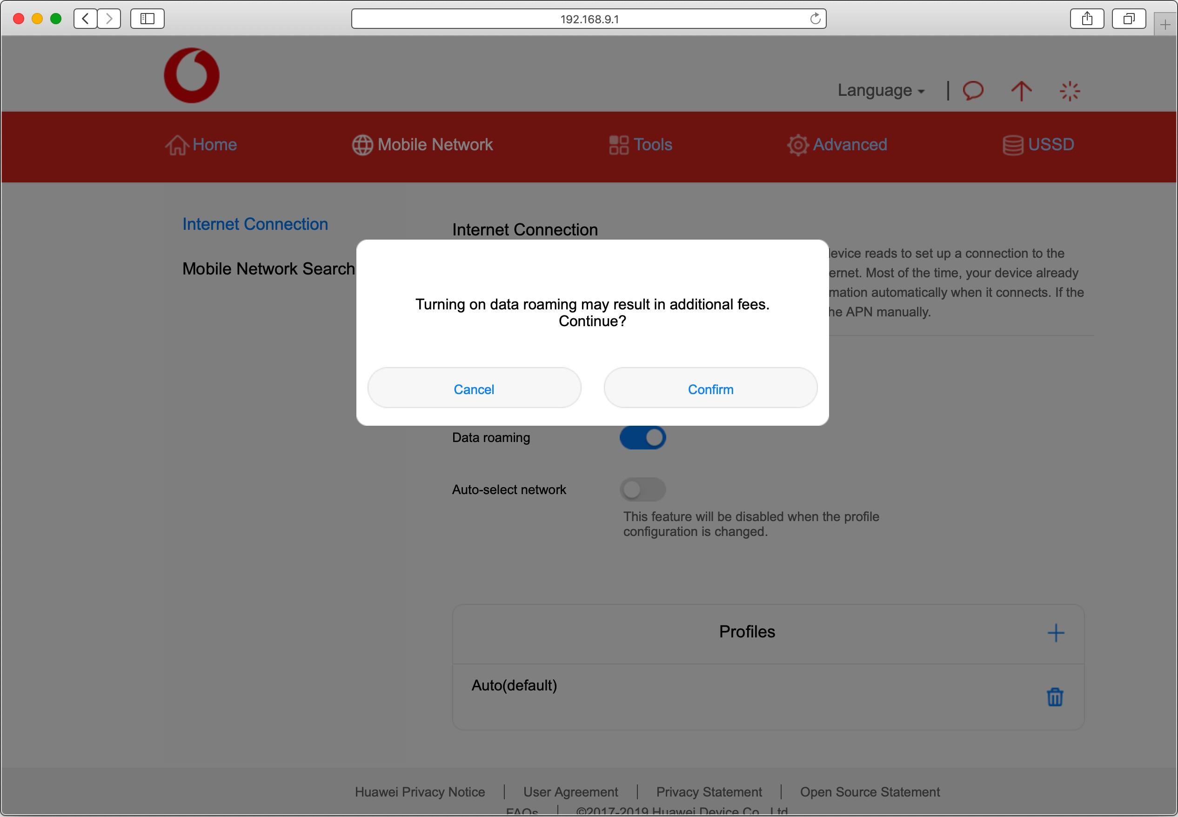
Task: Open the Huawei Privacy Notice link
Action: coord(420,792)
